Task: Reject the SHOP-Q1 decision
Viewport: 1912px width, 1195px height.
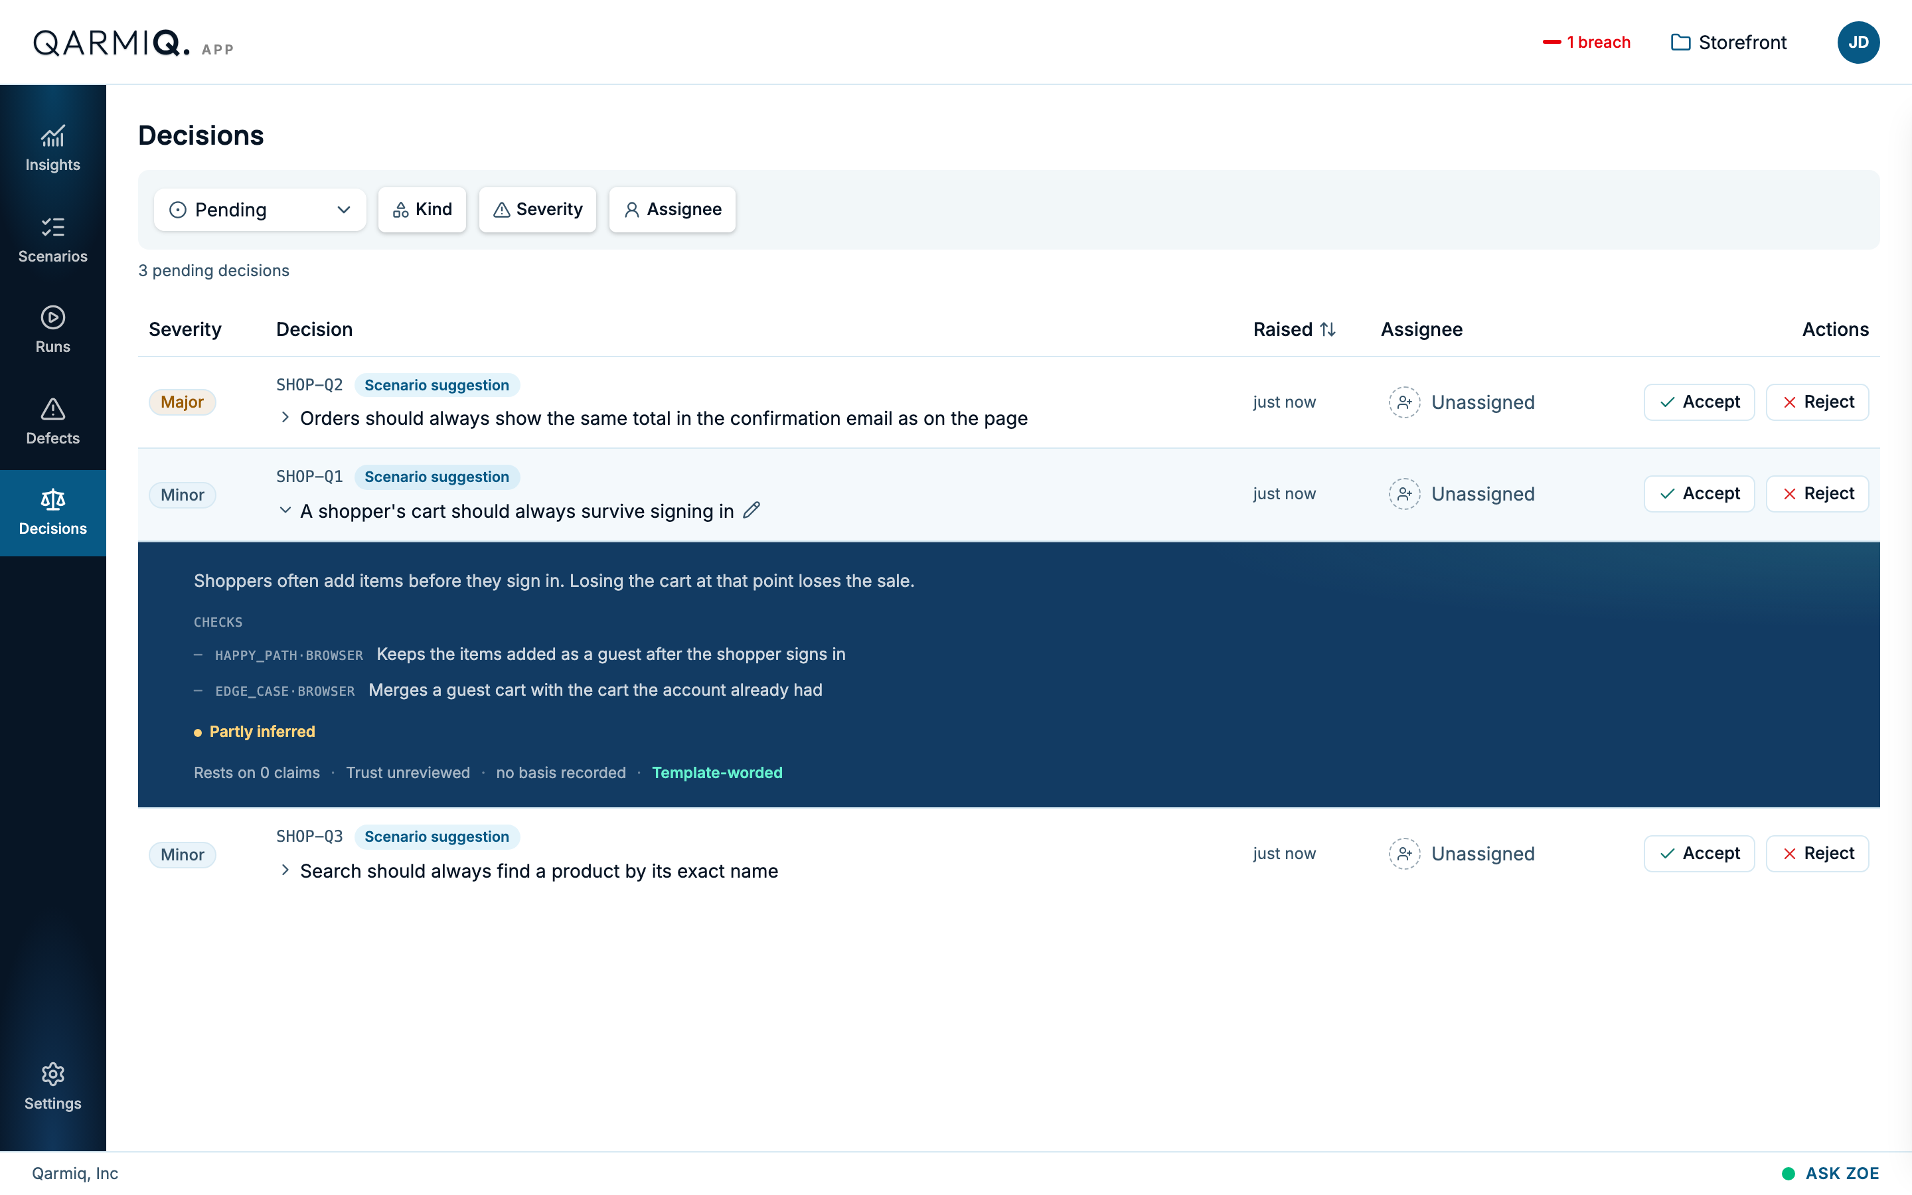Action: click(1816, 494)
